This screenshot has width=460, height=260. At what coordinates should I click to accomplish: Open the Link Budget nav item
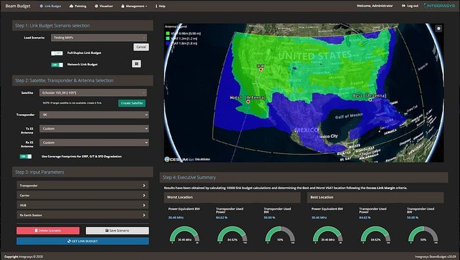click(x=50, y=6)
